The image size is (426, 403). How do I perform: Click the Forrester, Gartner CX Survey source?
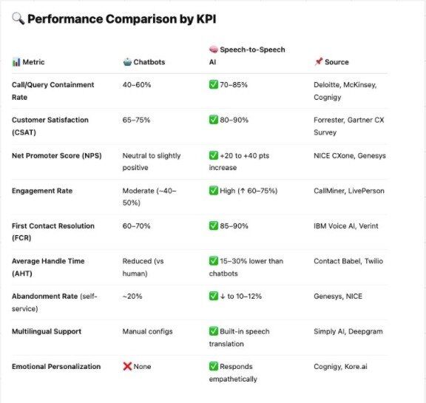click(x=349, y=126)
